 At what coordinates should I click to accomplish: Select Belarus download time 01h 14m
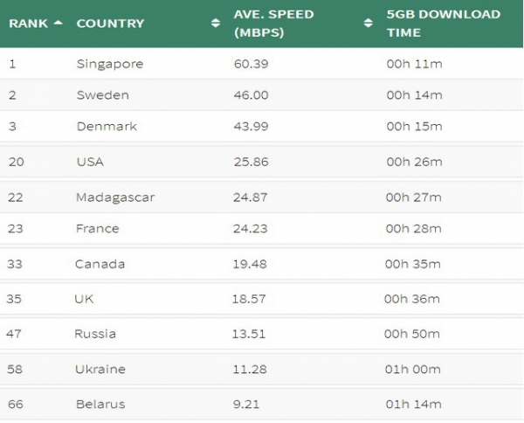413,404
